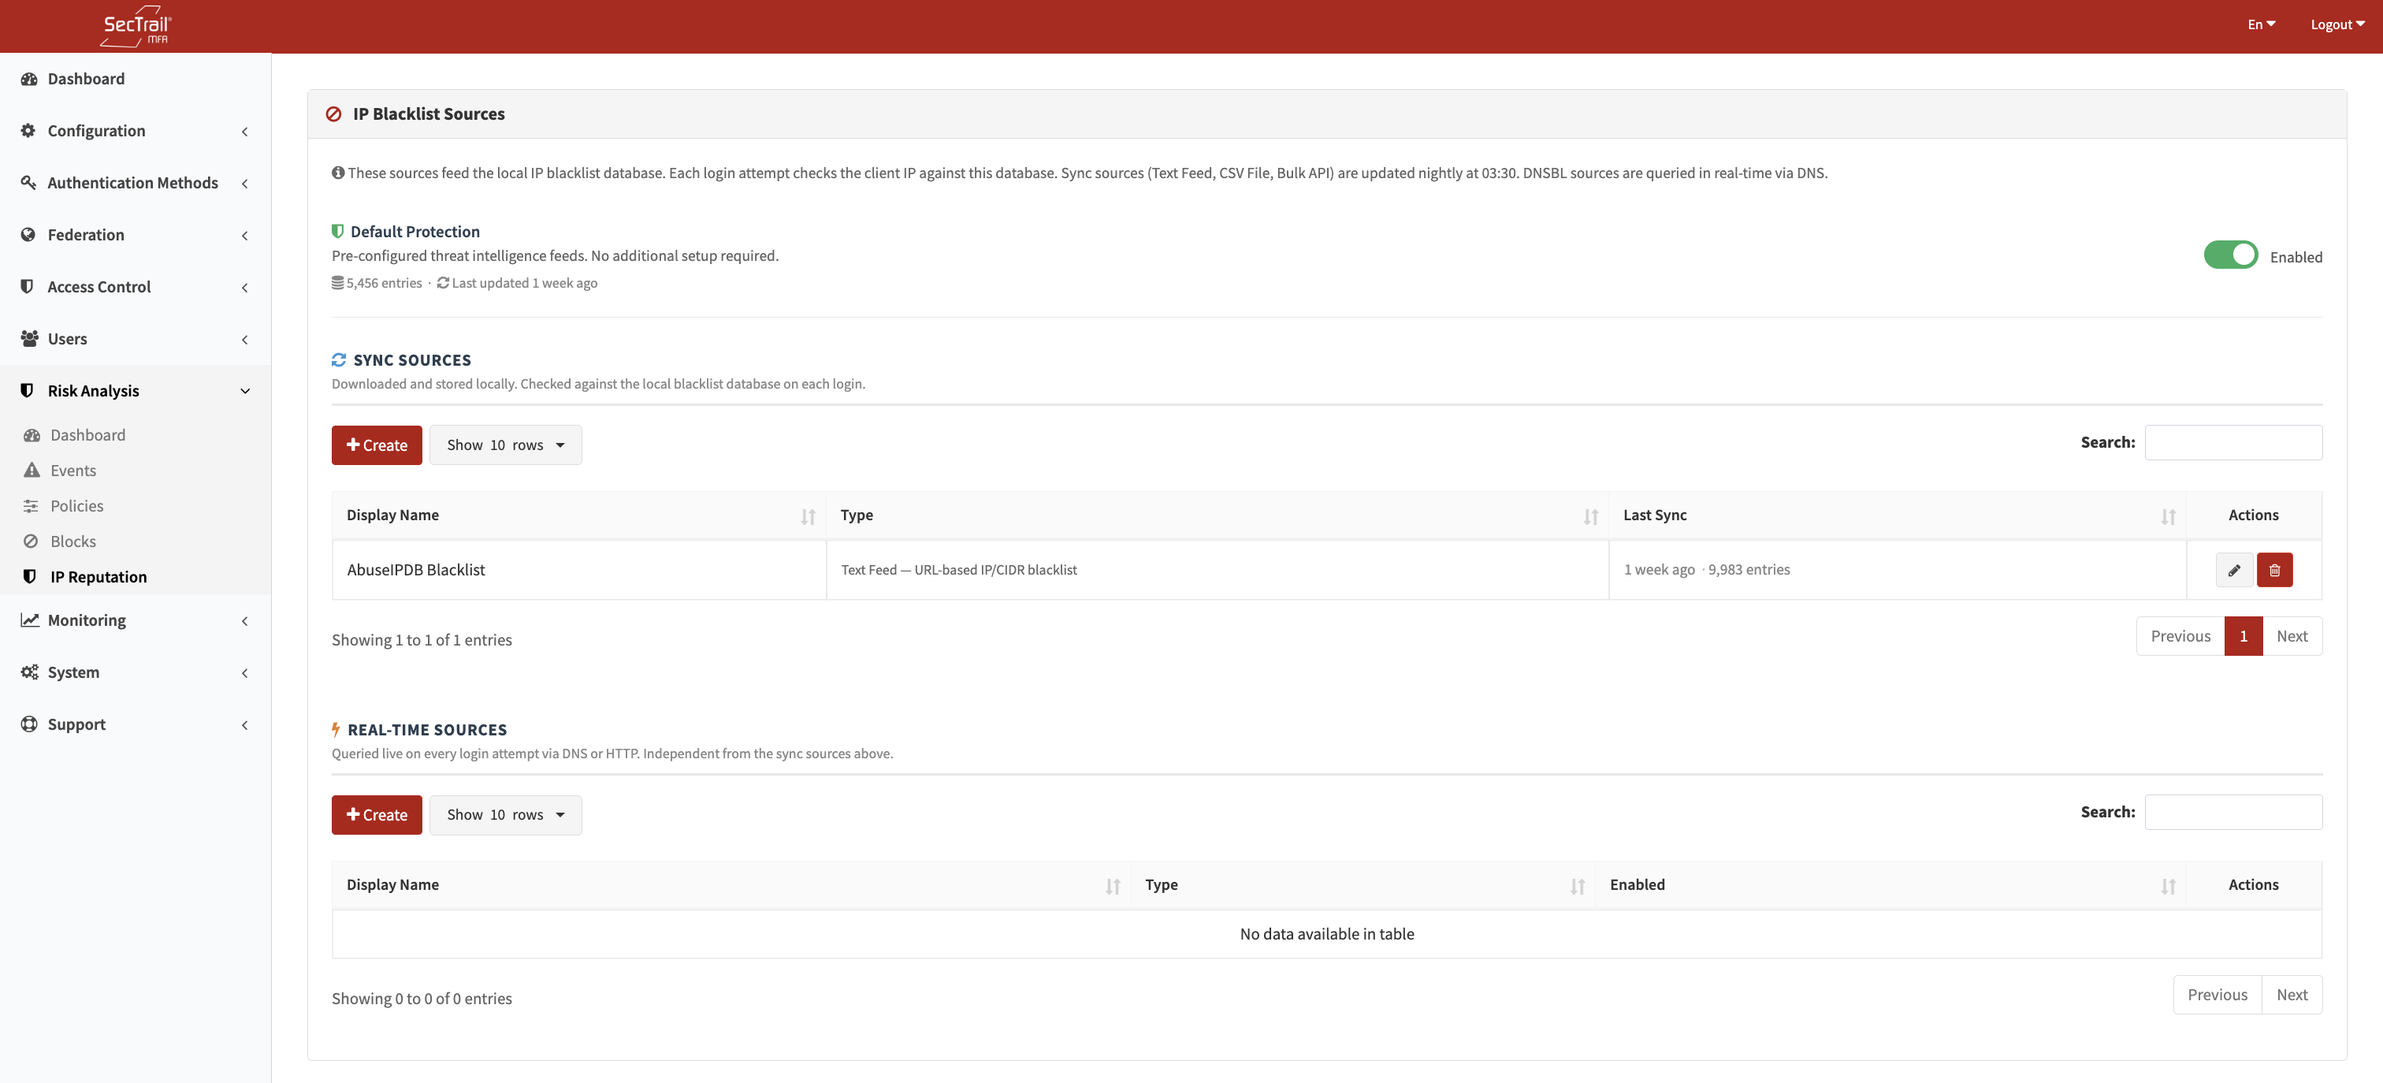The height and width of the screenshot is (1083, 2383).
Task: Click the Federation globe icon
Action: point(28,234)
